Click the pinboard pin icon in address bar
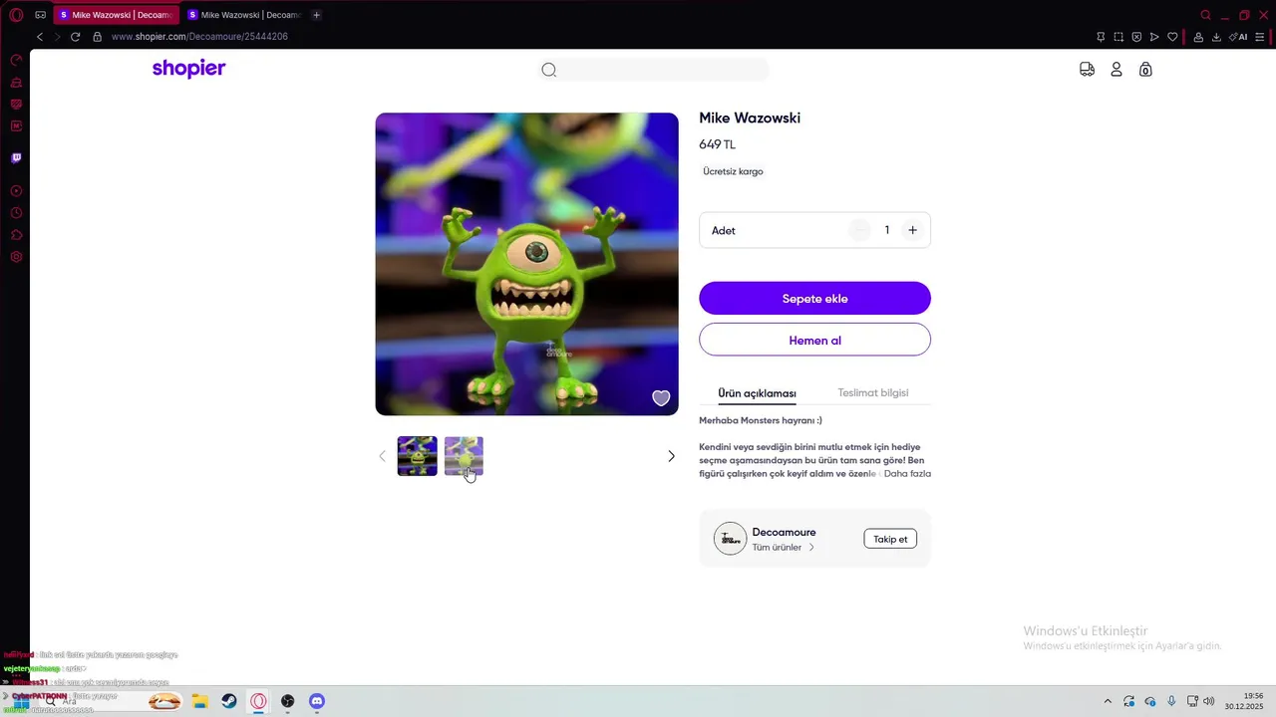The image size is (1276, 717). [1101, 37]
